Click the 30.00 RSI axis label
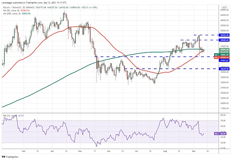 point(223,143)
